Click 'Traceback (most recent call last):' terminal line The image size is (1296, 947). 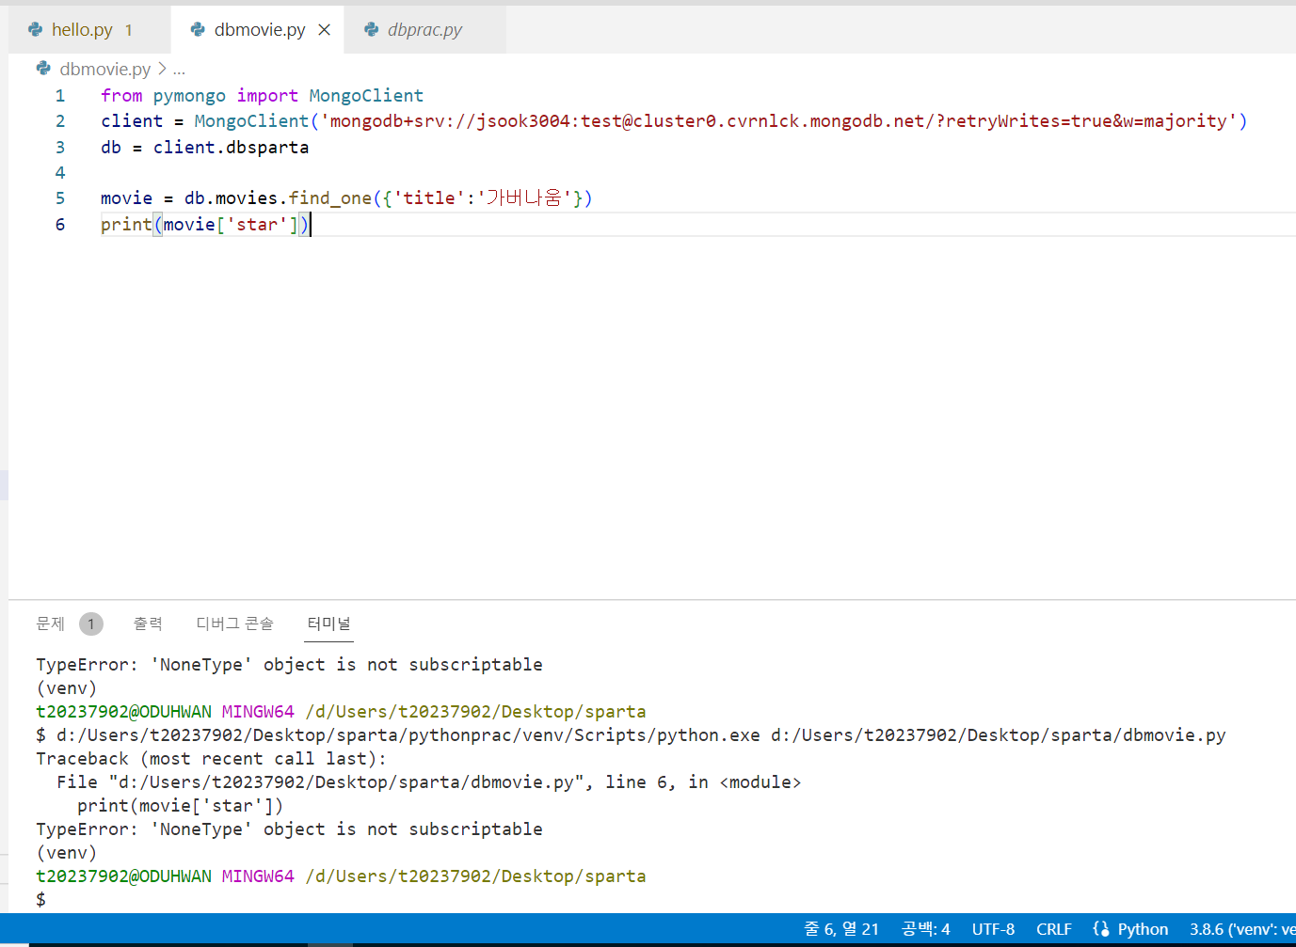click(211, 759)
